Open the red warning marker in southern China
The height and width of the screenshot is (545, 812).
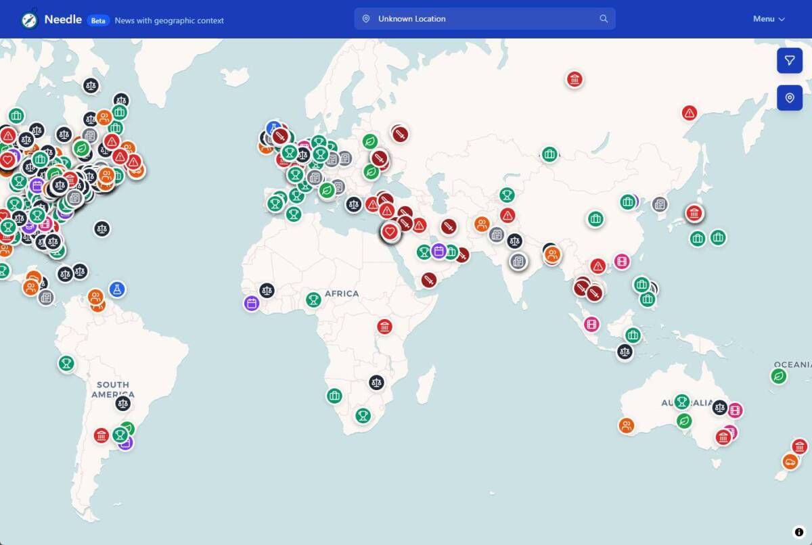[x=597, y=266]
